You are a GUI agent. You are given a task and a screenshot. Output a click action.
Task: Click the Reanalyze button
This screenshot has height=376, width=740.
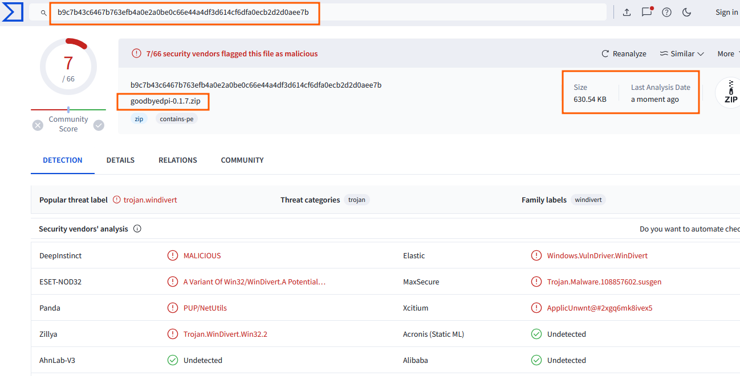[624, 53]
